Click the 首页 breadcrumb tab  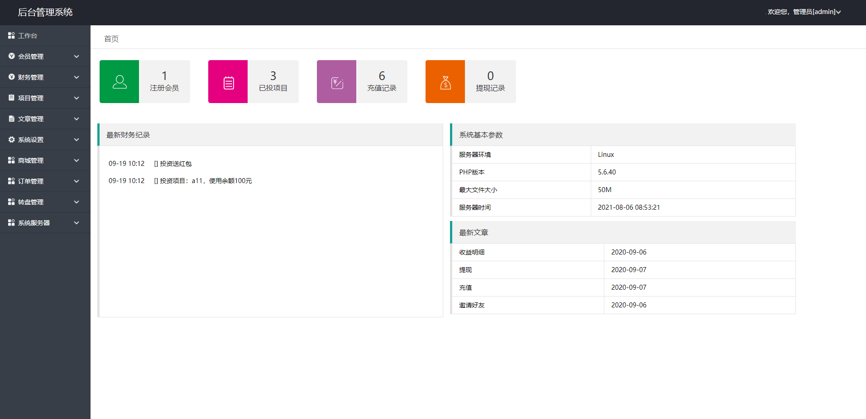111,39
